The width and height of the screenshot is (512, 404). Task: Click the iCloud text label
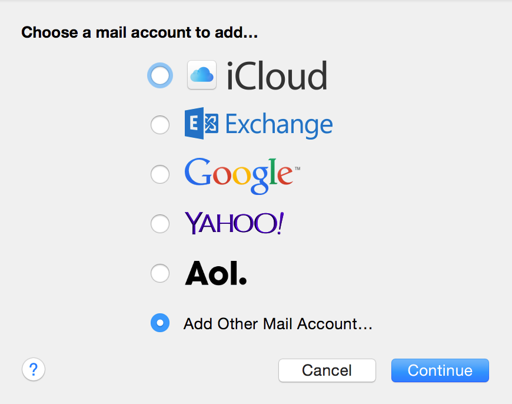pyautogui.click(x=277, y=75)
